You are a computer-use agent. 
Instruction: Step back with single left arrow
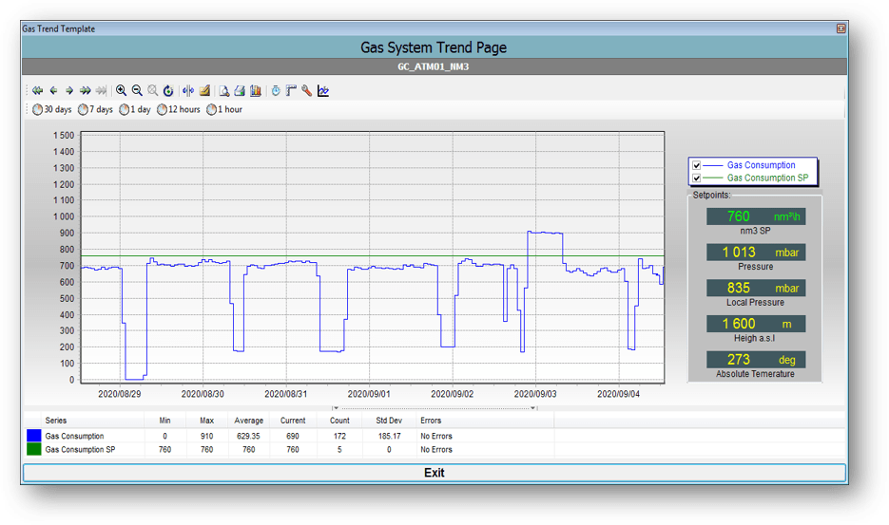tap(54, 90)
